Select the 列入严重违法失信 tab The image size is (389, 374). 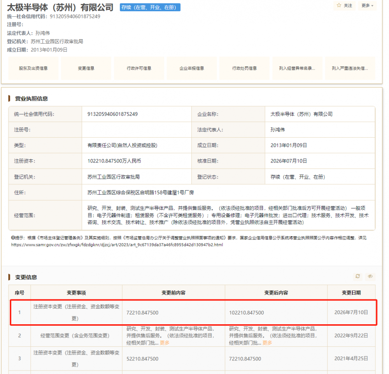tap(350, 68)
